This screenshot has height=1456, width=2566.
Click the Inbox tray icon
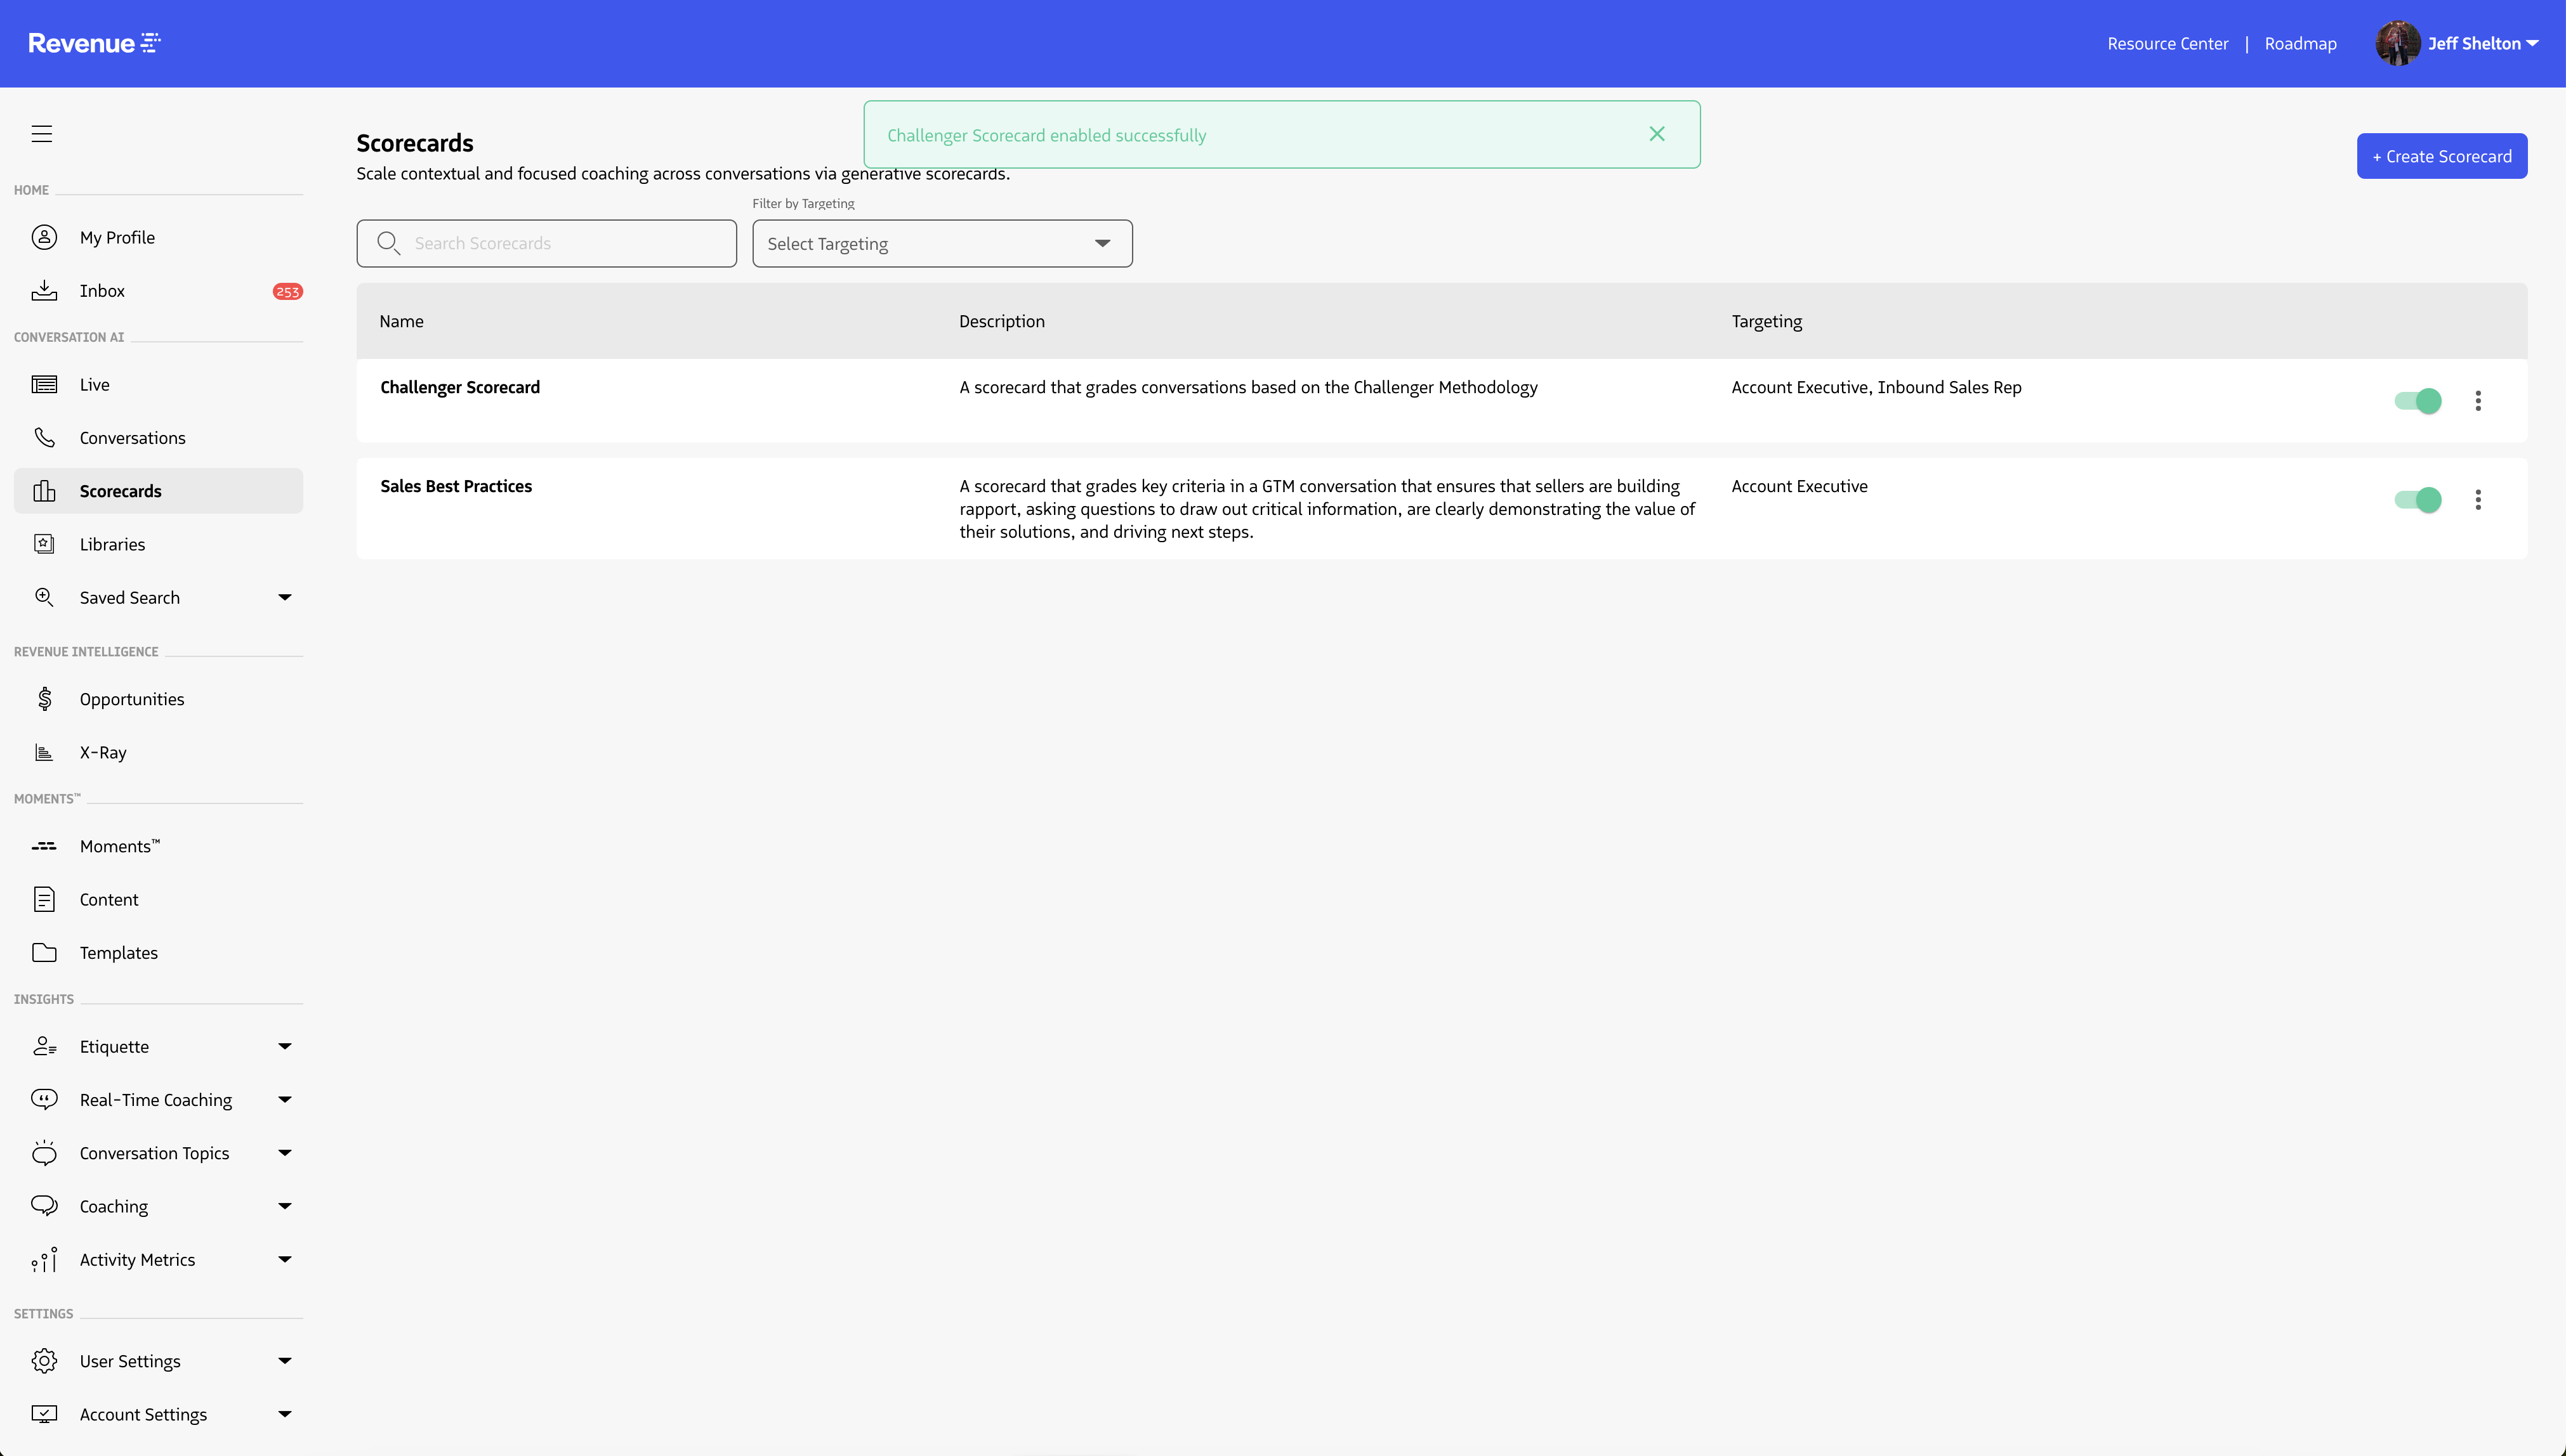44,290
